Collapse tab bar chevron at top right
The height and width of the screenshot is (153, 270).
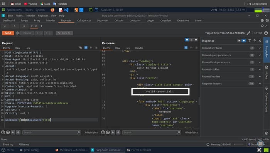267,26
